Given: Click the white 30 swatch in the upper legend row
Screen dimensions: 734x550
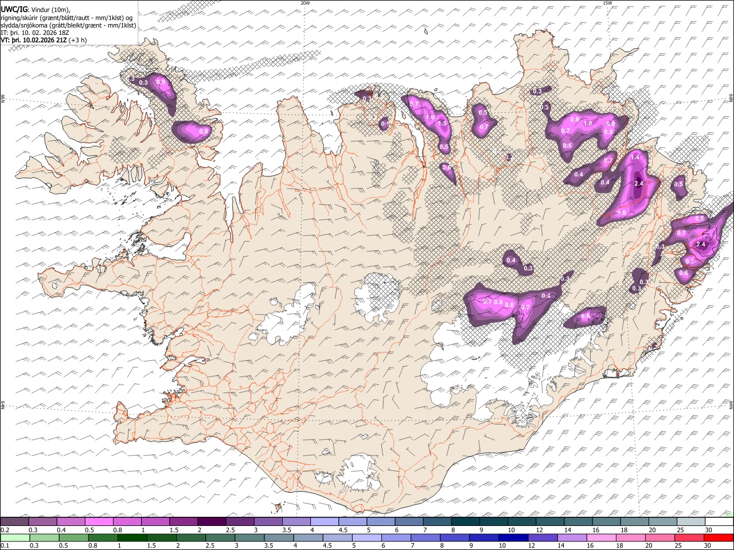Looking at the screenshot, I should 719,522.
